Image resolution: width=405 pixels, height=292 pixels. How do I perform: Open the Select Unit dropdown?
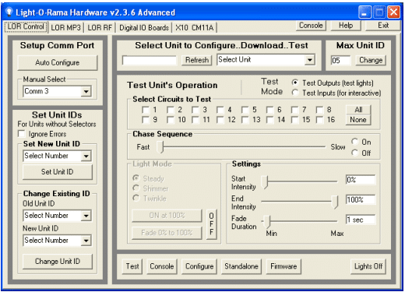pyautogui.click(x=310, y=60)
